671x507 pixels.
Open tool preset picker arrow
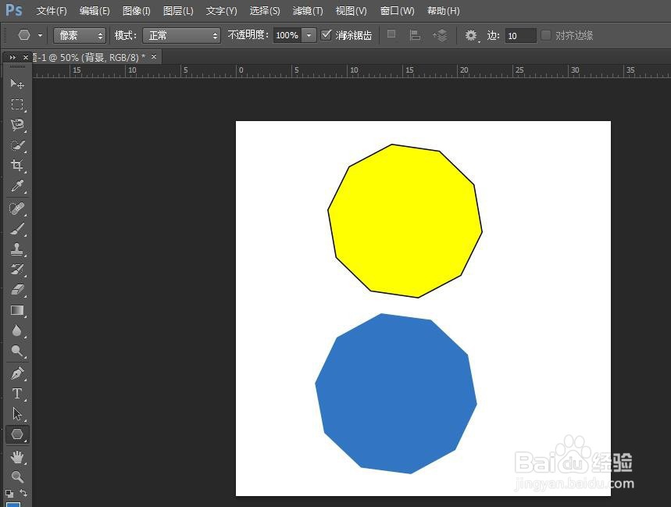tap(40, 35)
